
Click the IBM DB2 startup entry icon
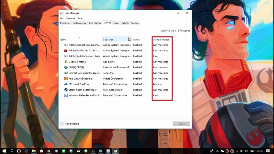66,67
